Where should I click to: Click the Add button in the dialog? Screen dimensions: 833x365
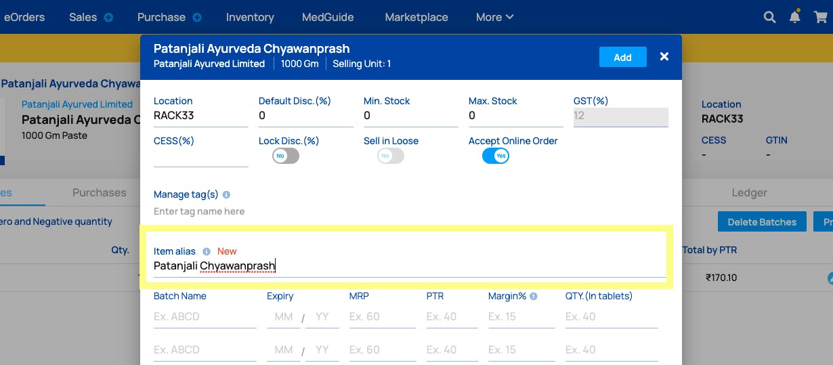tap(622, 57)
